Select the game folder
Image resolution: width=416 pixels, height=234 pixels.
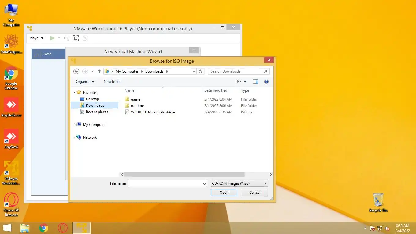tap(136, 99)
